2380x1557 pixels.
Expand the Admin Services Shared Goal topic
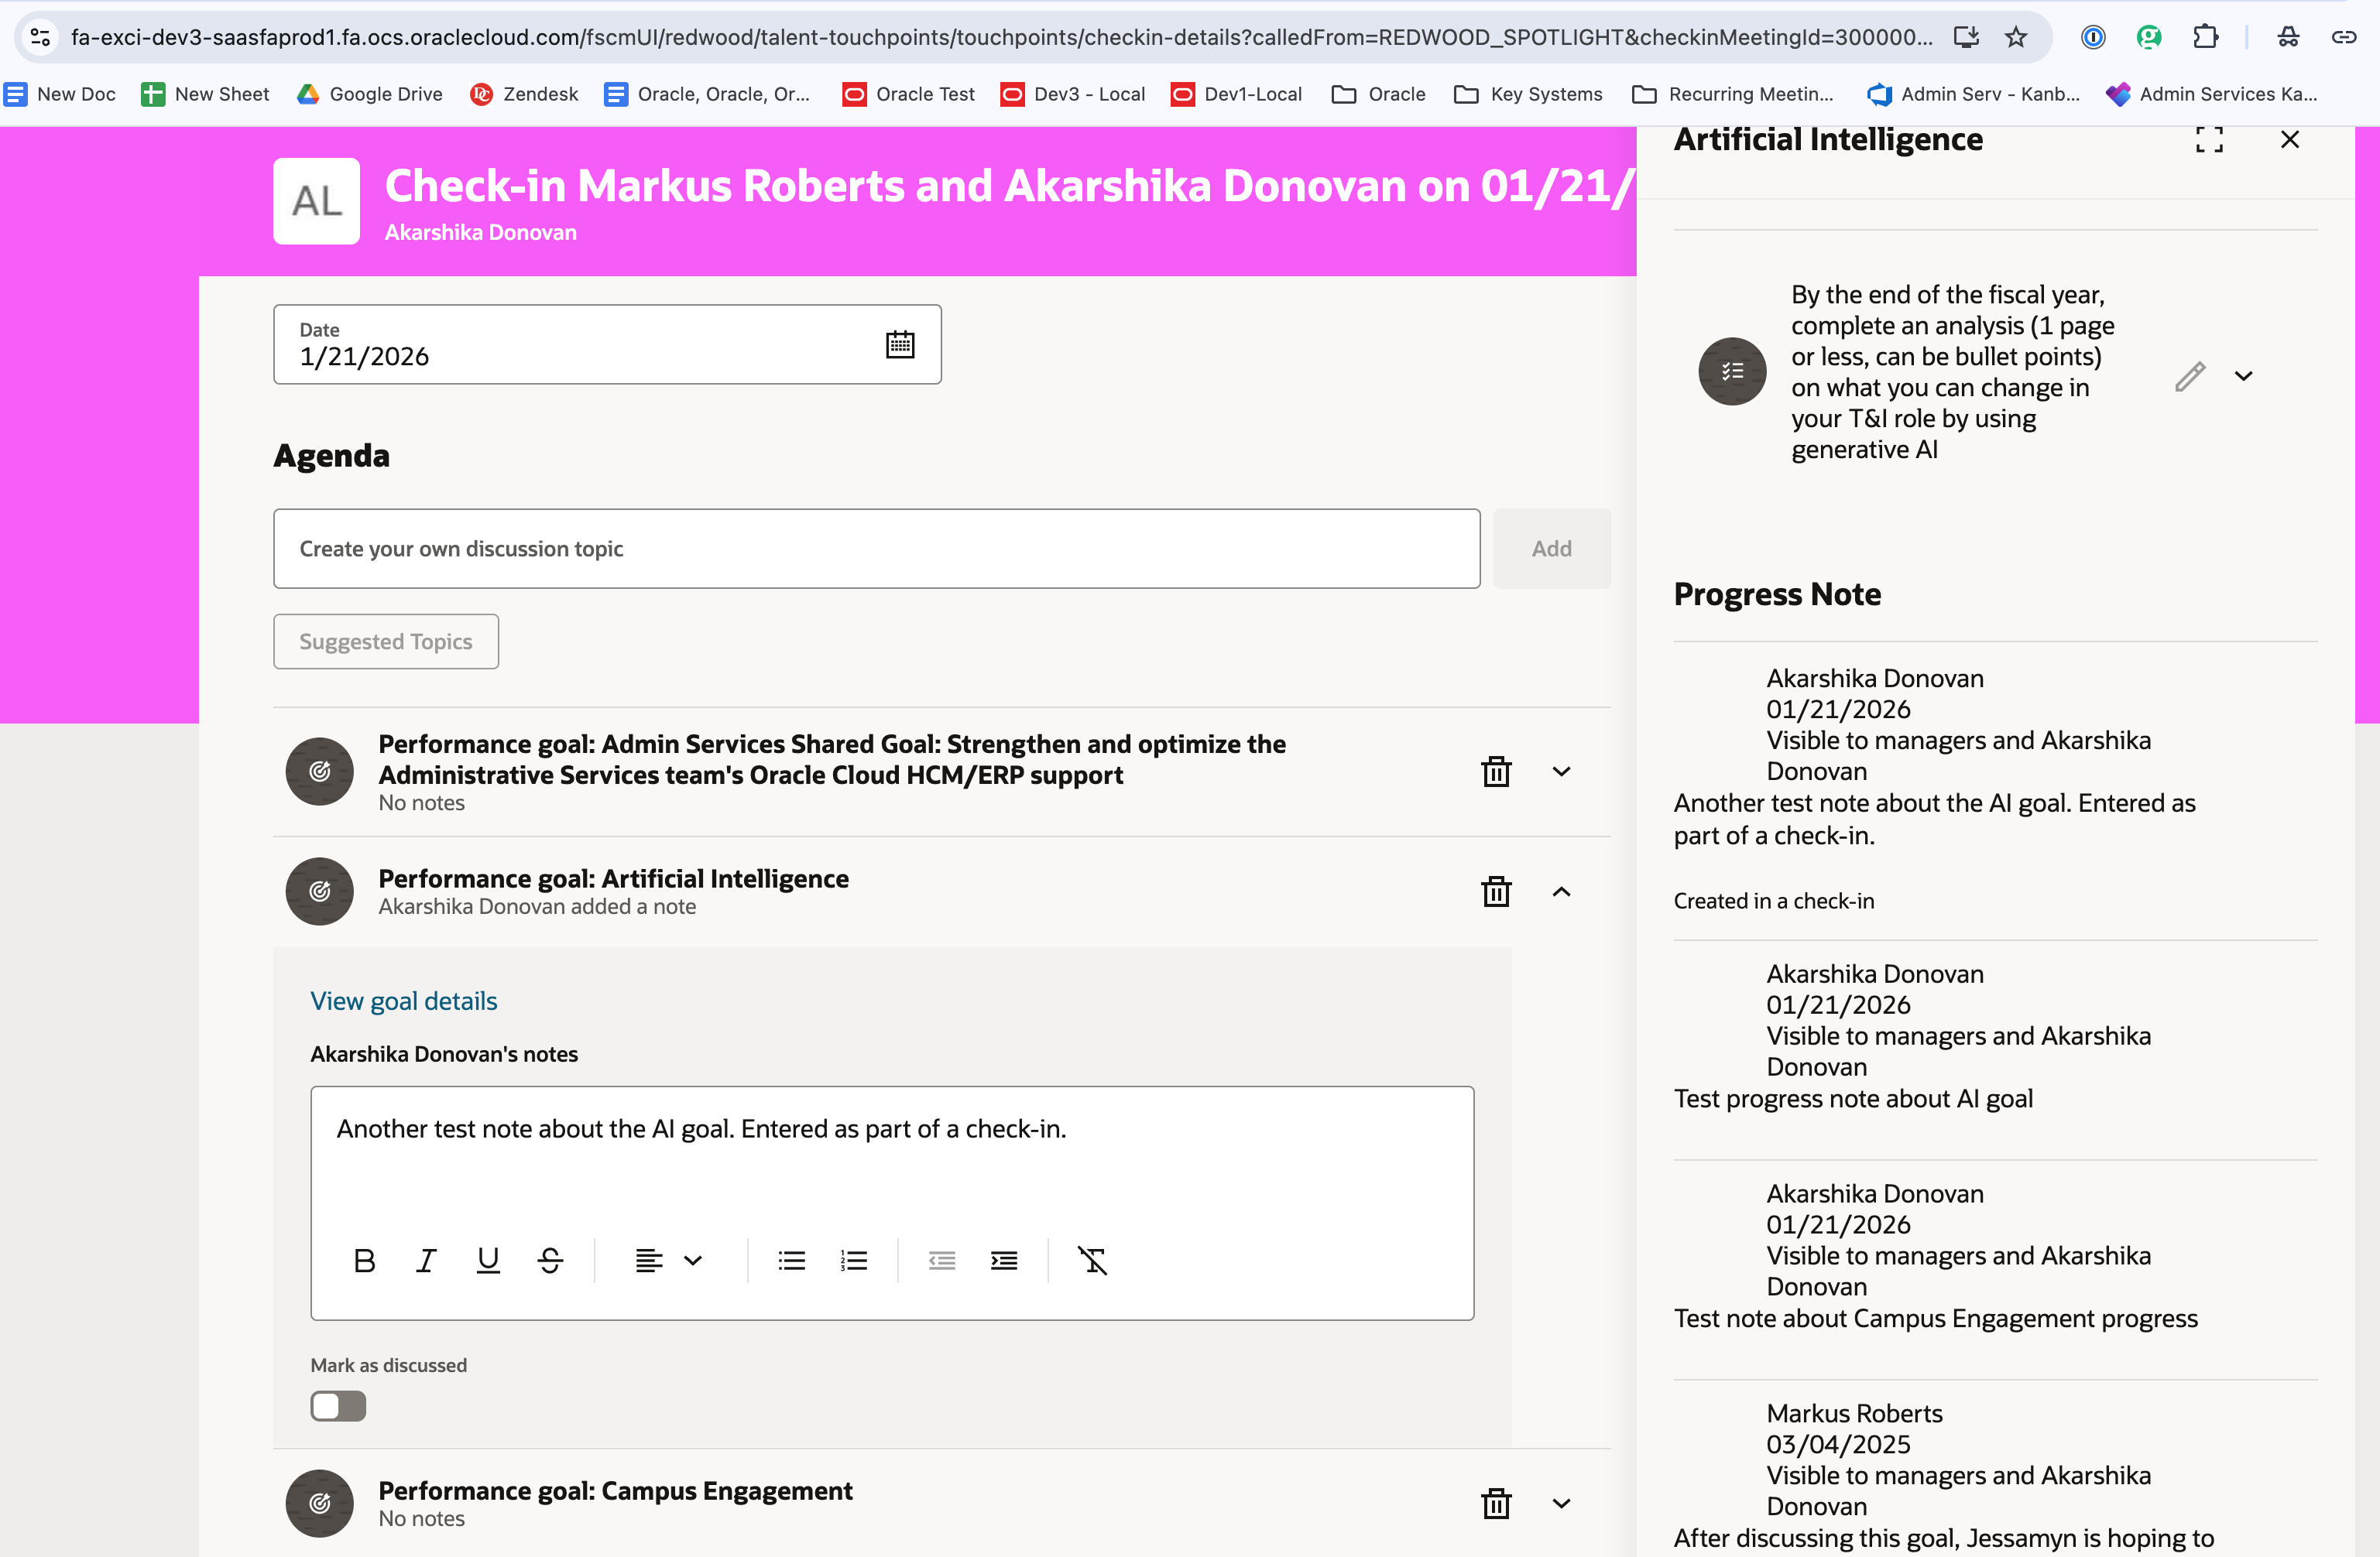click(1561, 771)
